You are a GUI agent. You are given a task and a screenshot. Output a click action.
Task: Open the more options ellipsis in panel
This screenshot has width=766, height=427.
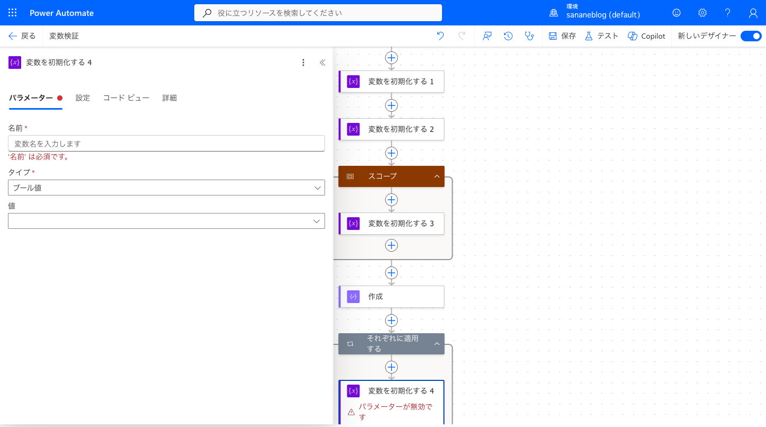coord(303,63)
